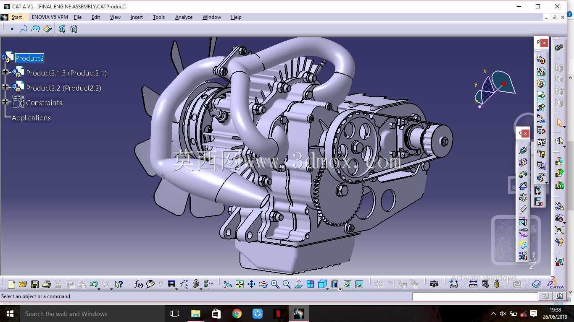Viewport: 574px width, 322px height.
Task: Click the Measure Inertia weight icon
Action: [497, 284]
